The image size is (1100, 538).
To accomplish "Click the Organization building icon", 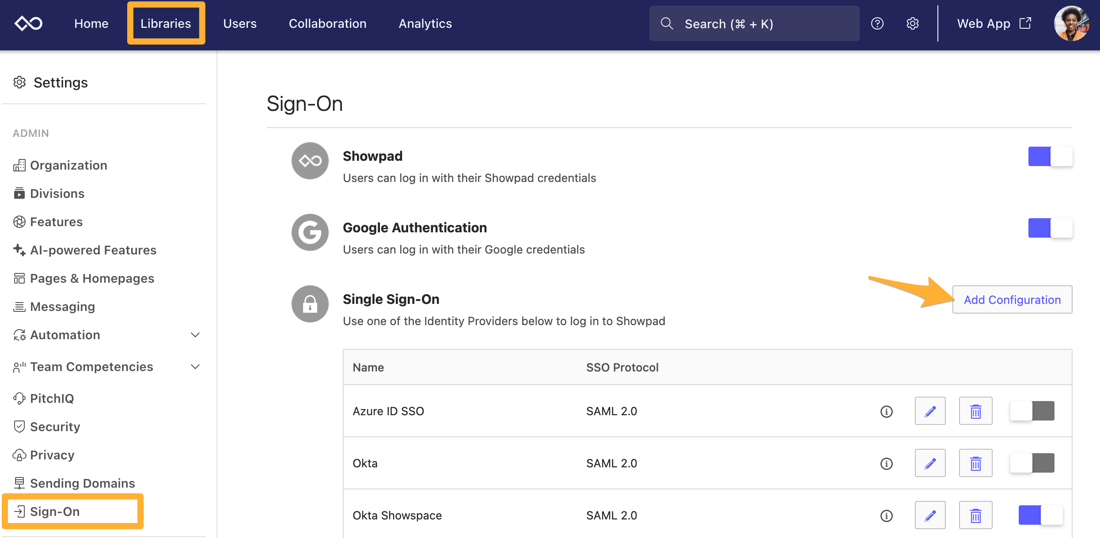I will [x=19, y=165].
